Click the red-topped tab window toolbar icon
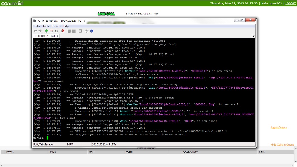The height and width of the screenshot is (167, 297). click(51, 31)
